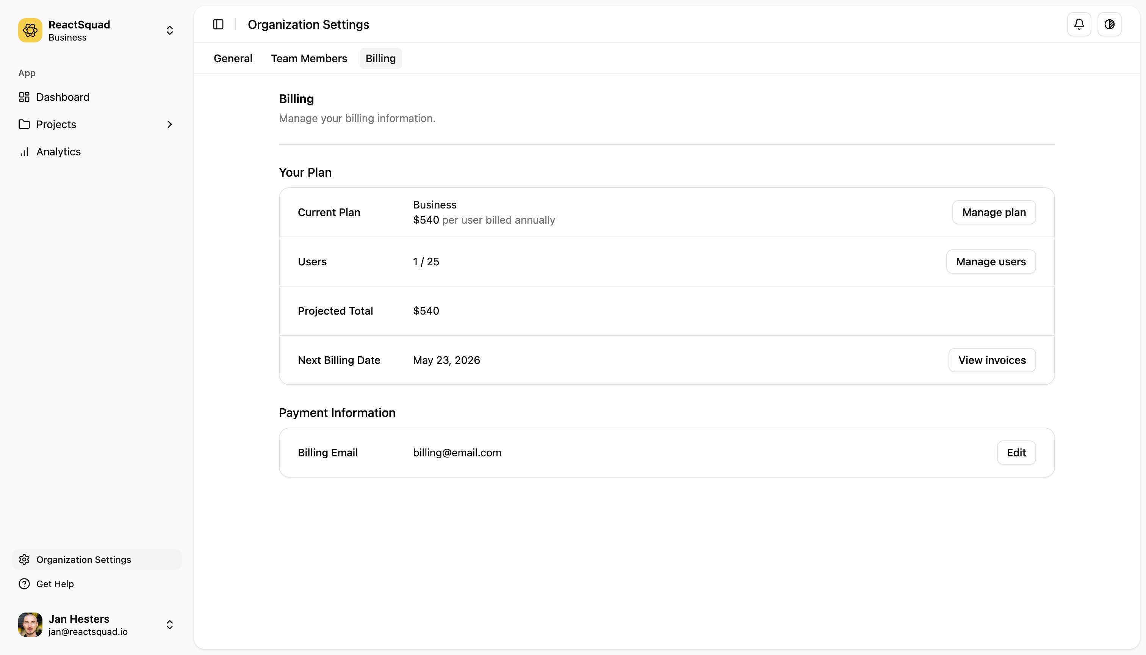Click the Dashboard grid icon
The image size is (1146, 655).
point(24,97)
